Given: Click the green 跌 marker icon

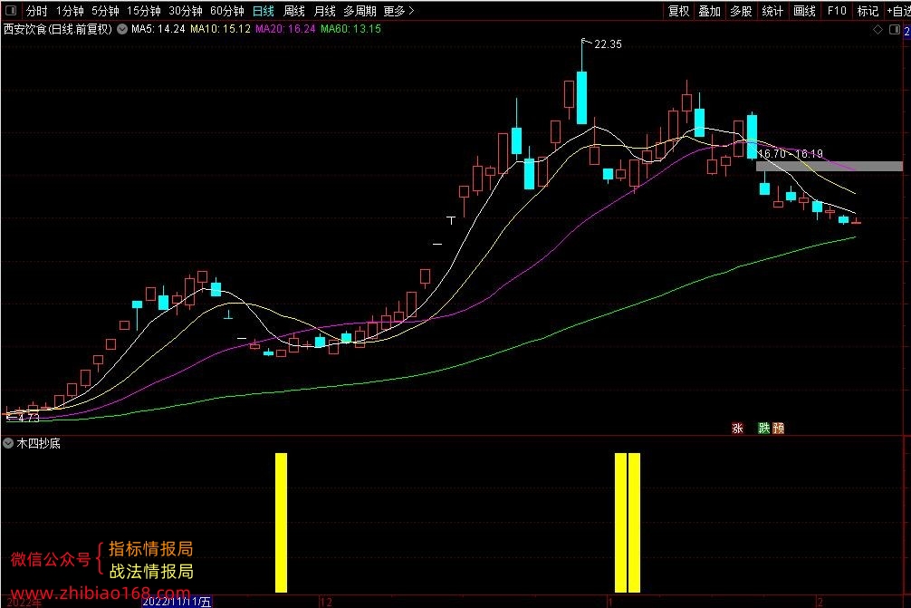Looking at the screenshot, I should (x=763, y=429).
